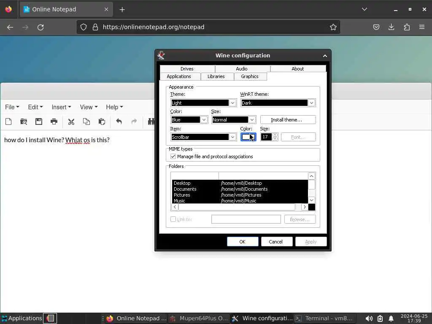432x324 pixels.
Task: Open the list all tabs chevron
Action: (364, 9)
